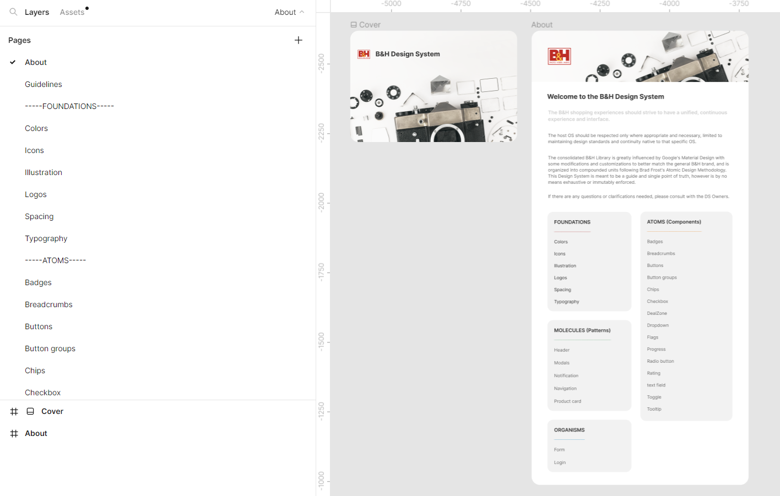The image size is (780, 496).
Task: Click Navigation in MOLECULES card
Action: (x=565, y=389)
